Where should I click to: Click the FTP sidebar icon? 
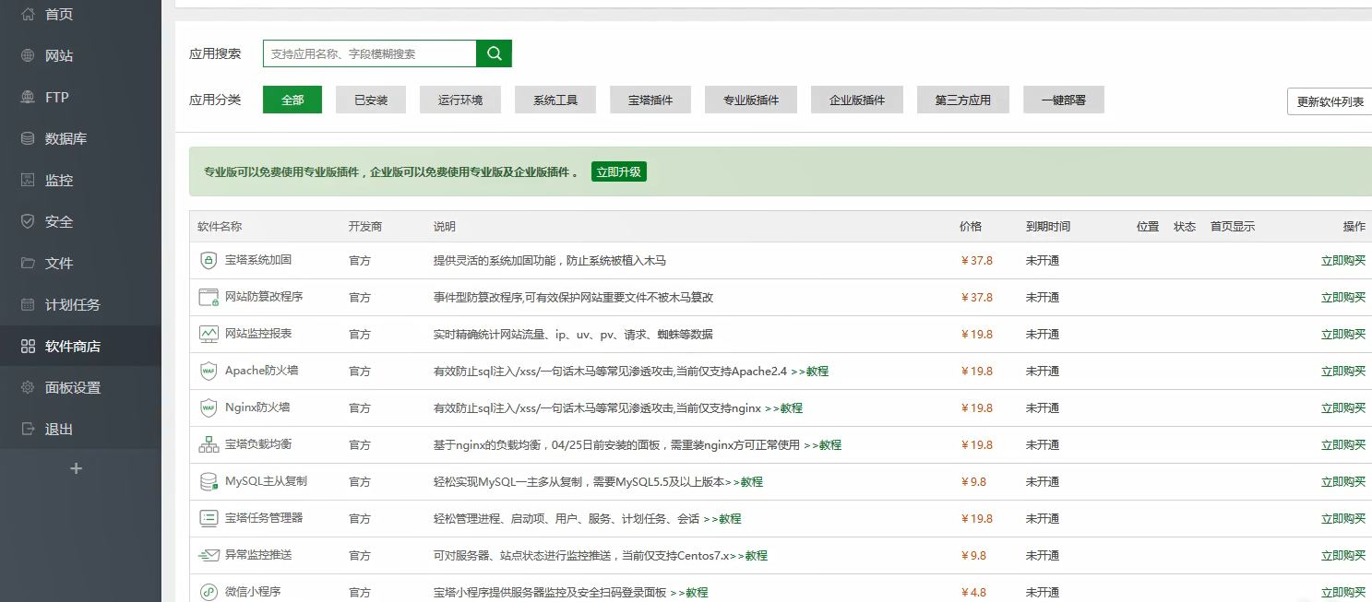28,97
